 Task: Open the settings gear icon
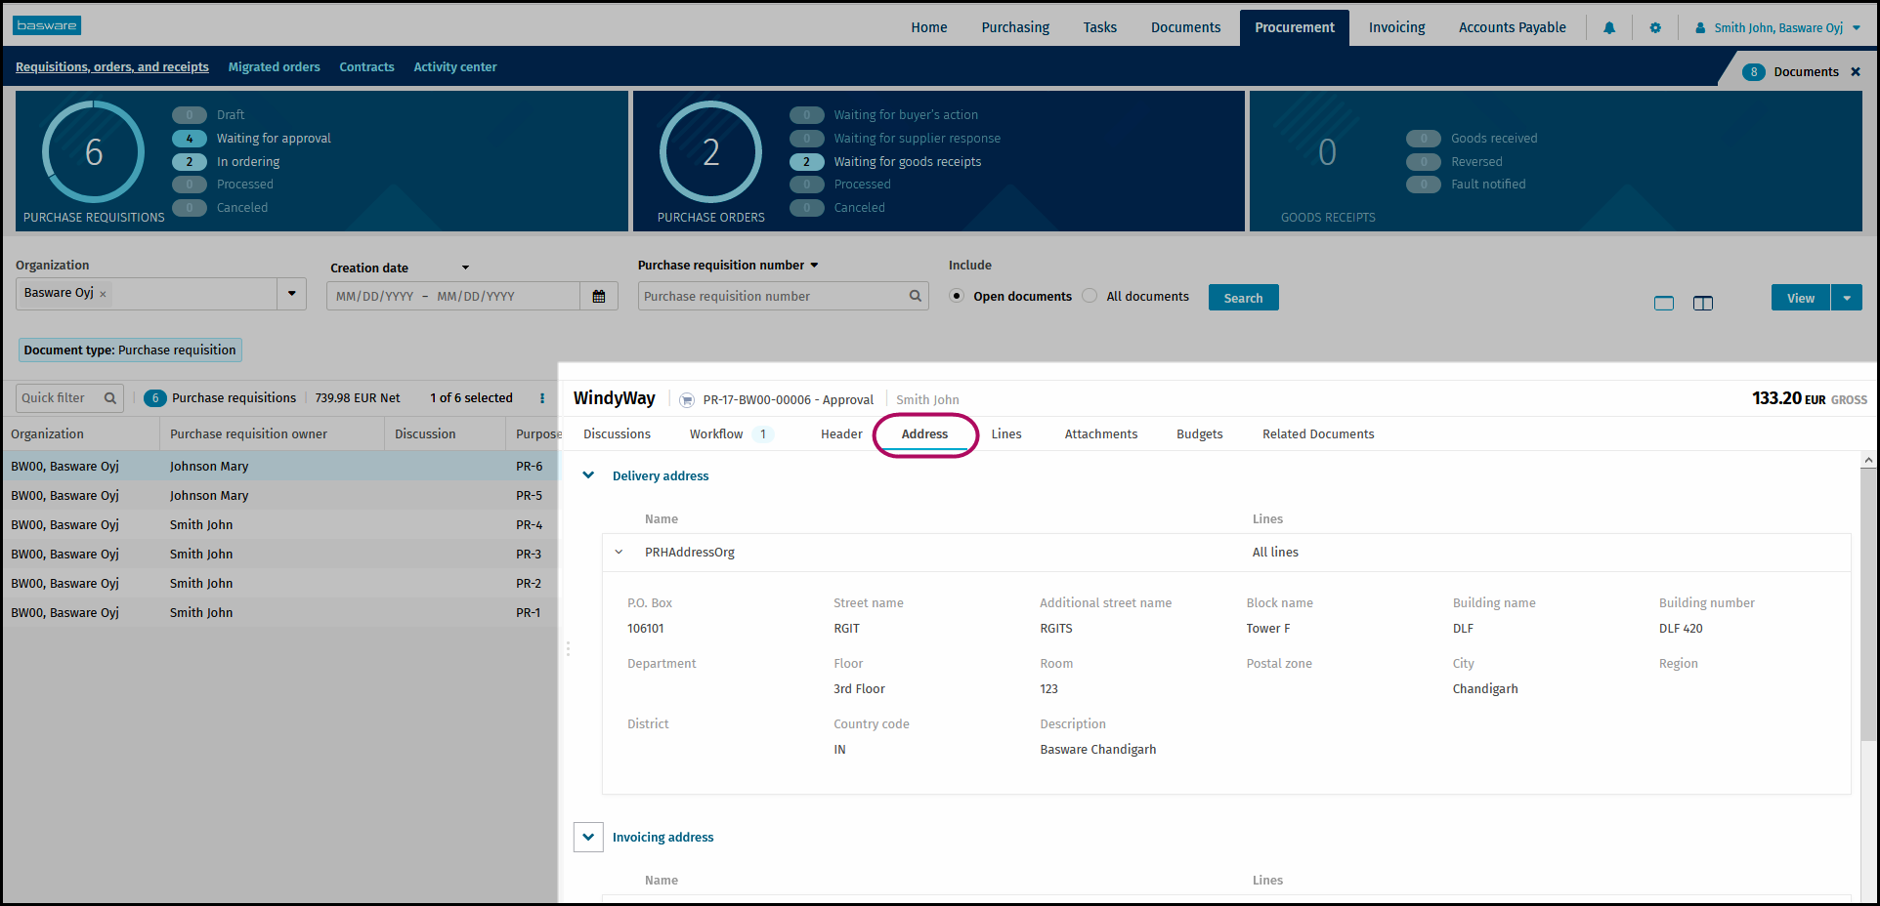coord(1655,28)
